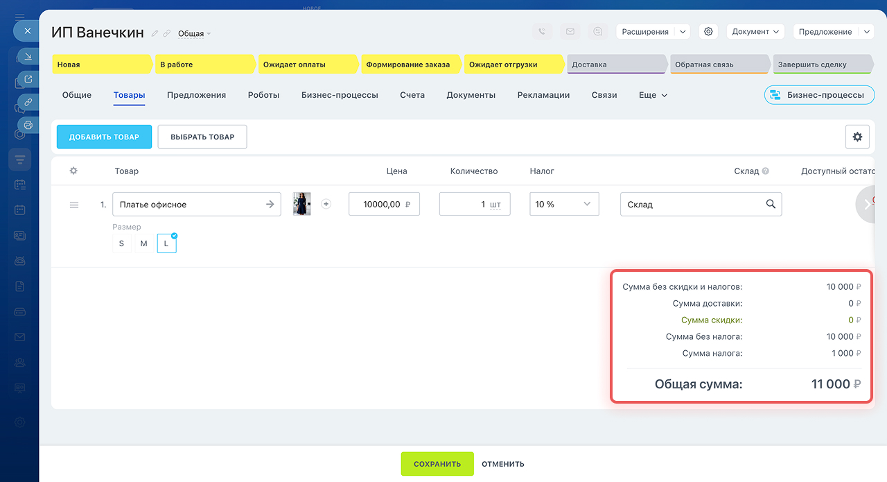Open deal in new window icon
887x482 pixels.
pyautogui.click(x=28, y=79)
